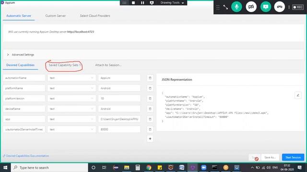Open Chrome from taskbar
307x172 pixels.
click(149, 168)
